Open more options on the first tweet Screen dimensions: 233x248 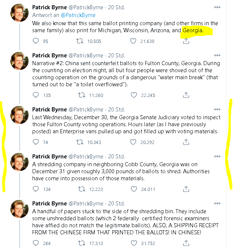[217, 7]
